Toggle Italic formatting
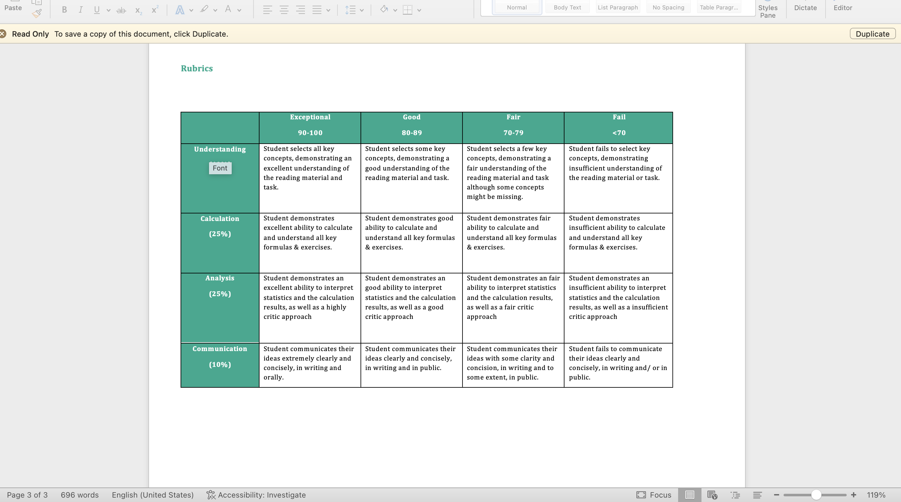901x502 pixels. [x=81, y=10]
